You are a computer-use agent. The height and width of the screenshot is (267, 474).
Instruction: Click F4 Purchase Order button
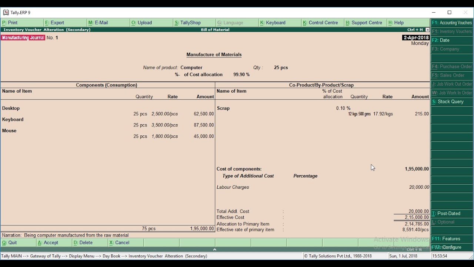452,66
